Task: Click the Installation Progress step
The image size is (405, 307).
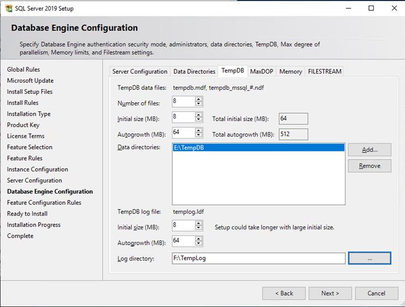Action: click(x=33, y=225)
